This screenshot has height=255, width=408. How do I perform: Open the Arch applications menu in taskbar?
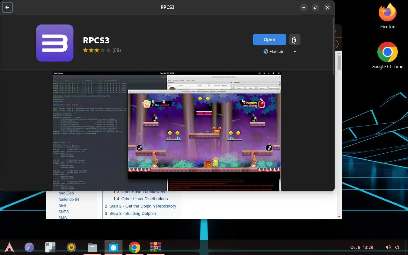[x=9, y=247]
